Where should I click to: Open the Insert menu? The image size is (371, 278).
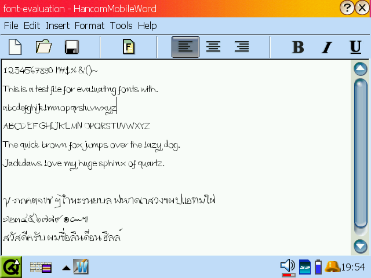(x=57, y=25)
